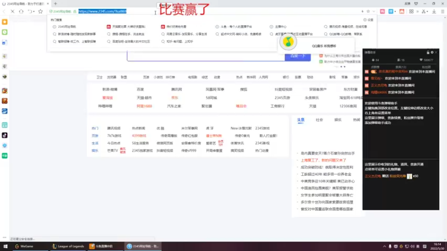Viewport: 447px width, 251px height.
Task: Close the danmu assistant panel
Action: tap(436, 52)
